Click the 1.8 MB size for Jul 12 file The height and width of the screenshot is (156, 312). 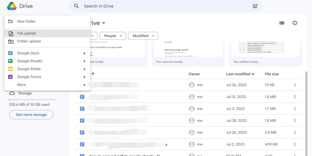(270, 97)
